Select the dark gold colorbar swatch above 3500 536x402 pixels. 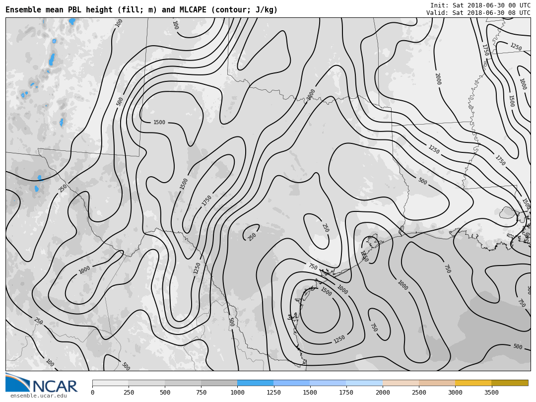(x=510, y=383)
